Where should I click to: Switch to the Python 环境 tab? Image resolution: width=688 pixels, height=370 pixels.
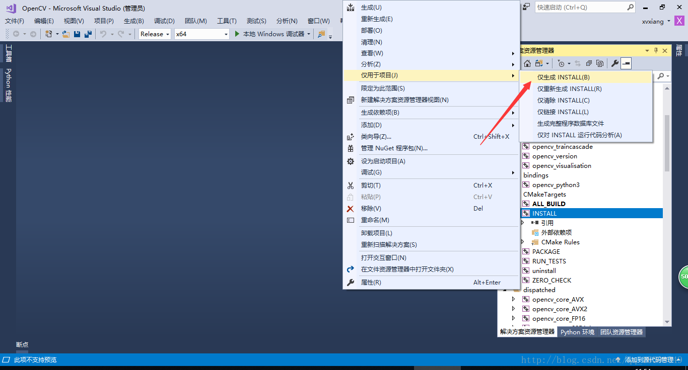577,332
